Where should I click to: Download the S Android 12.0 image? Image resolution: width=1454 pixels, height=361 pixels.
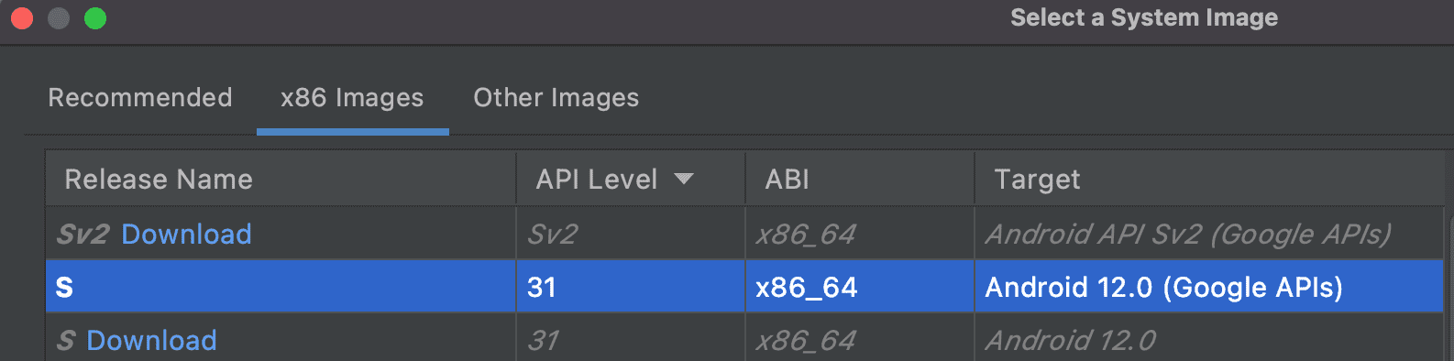(x=151, y=340)
